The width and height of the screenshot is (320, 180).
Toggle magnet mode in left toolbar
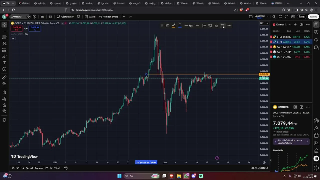pos(4,92)
